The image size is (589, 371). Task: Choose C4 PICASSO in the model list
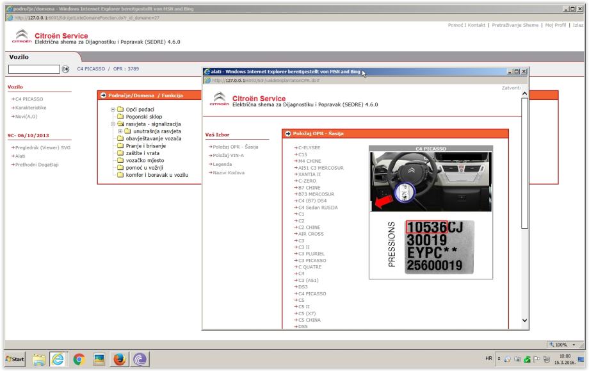pyautogui.click(x=312, y=293)
